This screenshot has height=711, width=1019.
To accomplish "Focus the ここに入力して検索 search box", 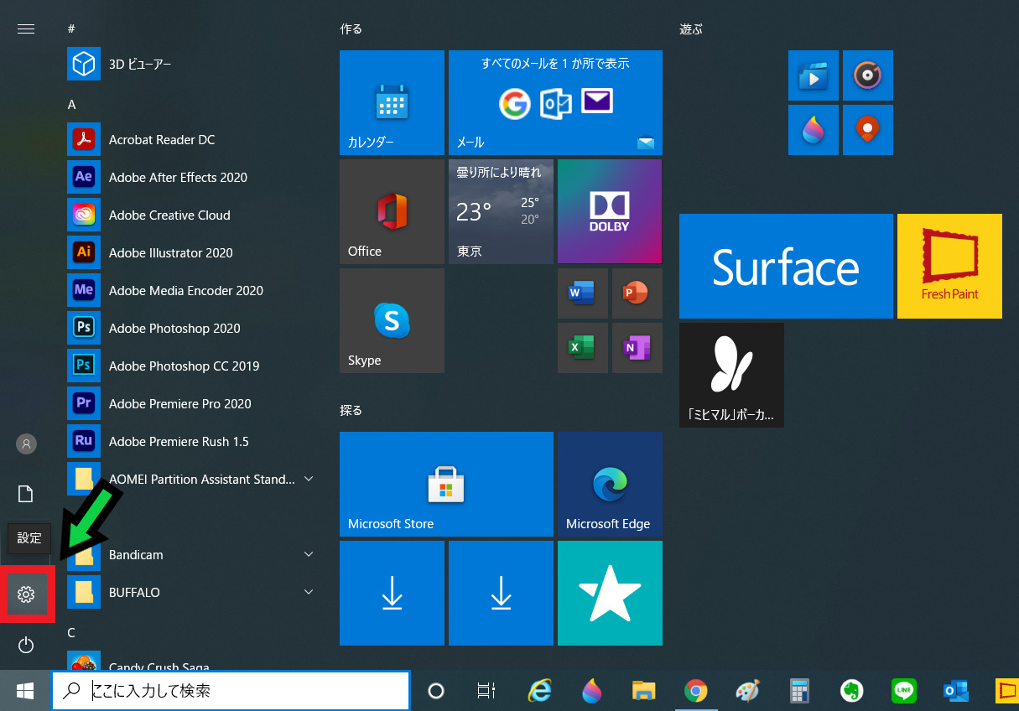I will point(231,691).
